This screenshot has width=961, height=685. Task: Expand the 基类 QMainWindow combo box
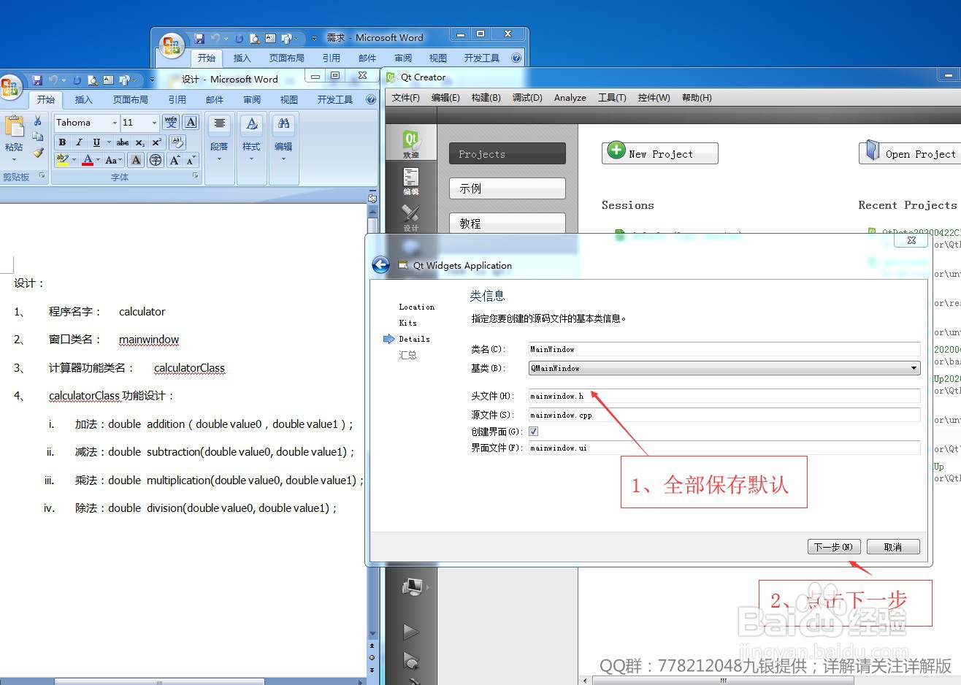tap(914, 368)
